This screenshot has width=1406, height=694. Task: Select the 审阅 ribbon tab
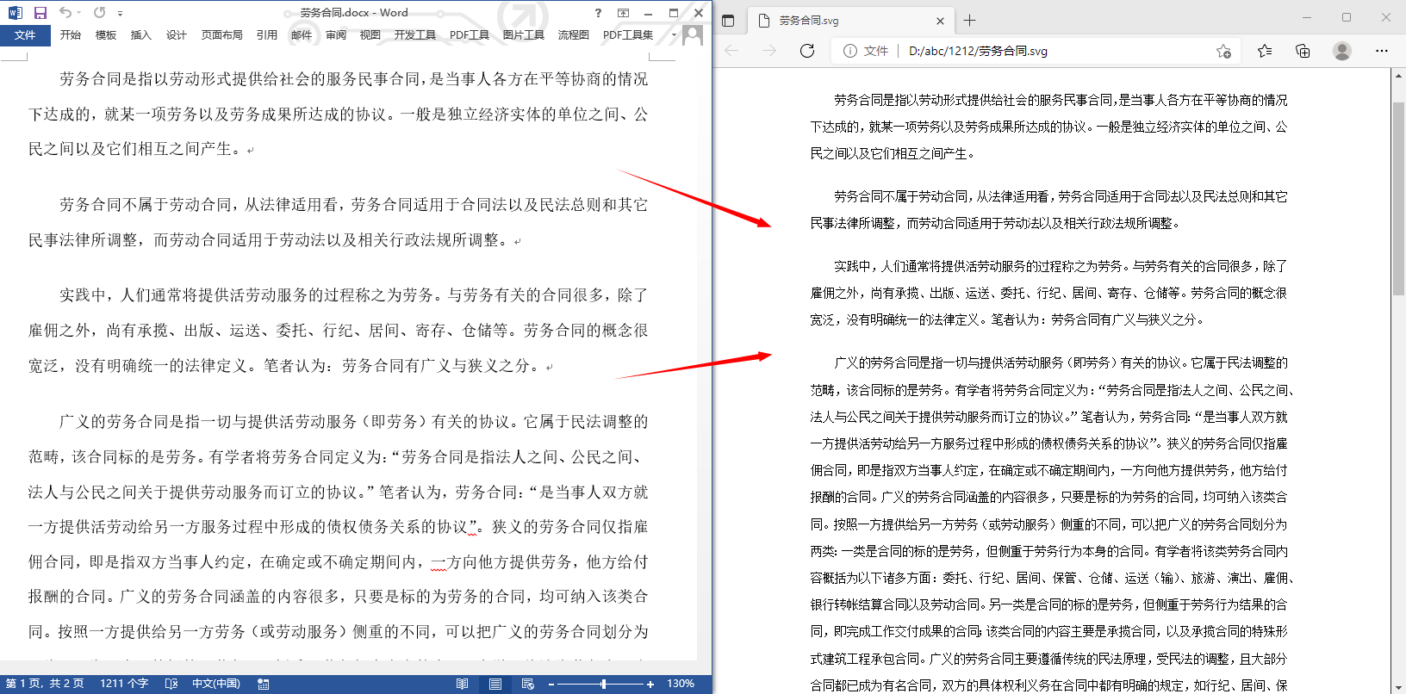click(336, 35)
